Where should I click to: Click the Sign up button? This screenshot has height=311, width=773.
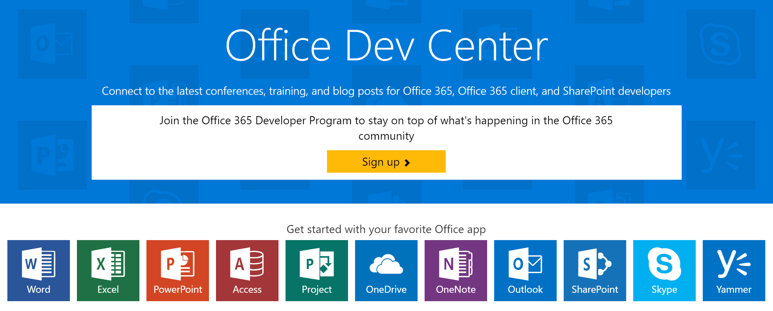coord(386,161)
